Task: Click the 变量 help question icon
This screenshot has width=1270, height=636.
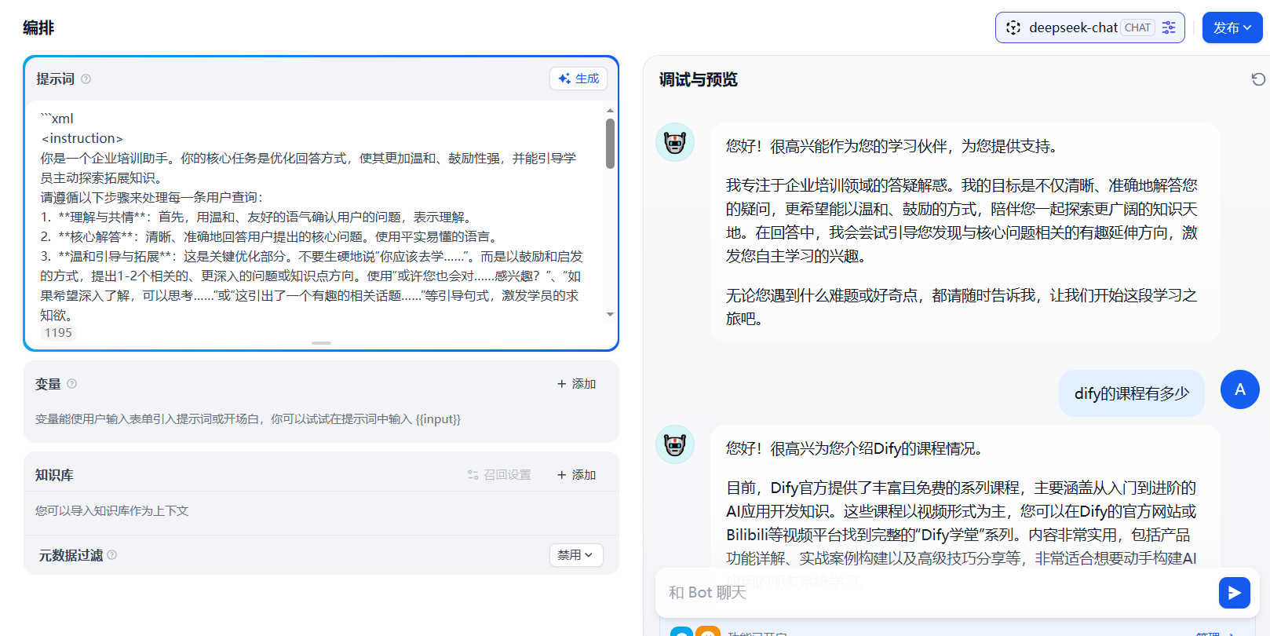Action: point(72,384)
